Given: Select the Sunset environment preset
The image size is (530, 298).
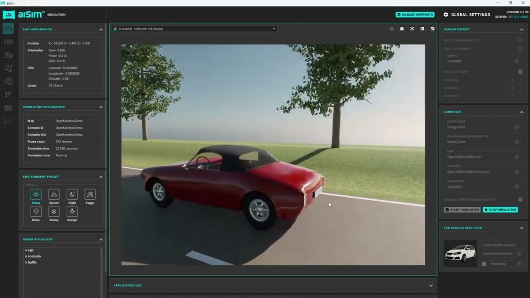Looking at the screenshot, I should pos(54,194).
